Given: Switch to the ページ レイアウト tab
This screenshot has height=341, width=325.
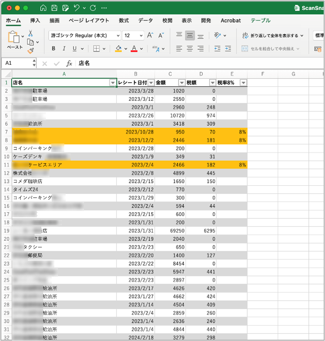Looking at the screenshot, I should 89,20.
